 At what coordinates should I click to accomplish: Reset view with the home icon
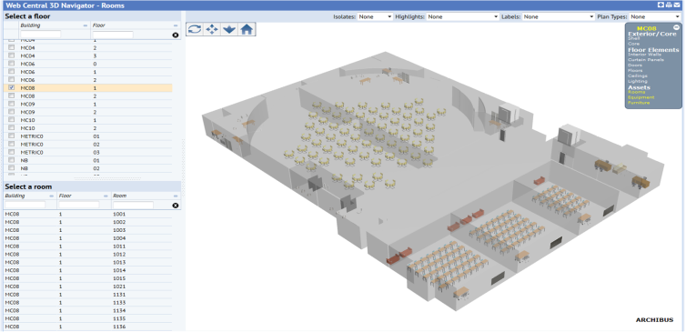(247, 29)
